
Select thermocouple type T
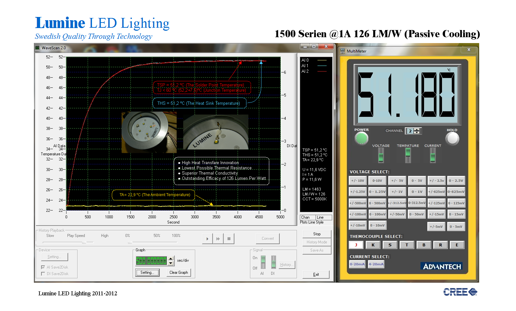coord(407,245)
